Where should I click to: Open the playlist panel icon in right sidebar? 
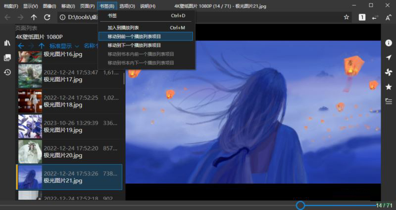[389, 102]
